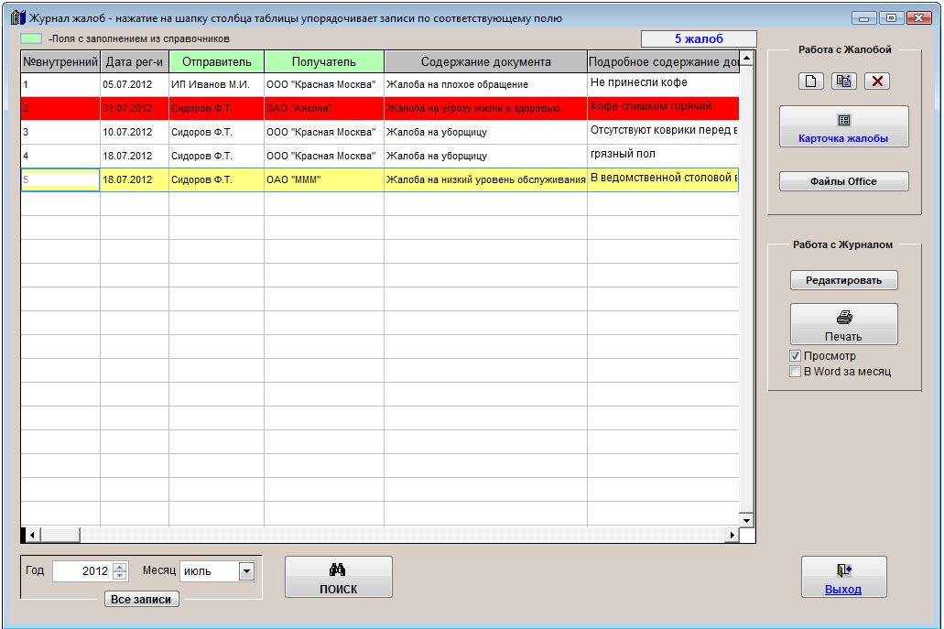The image size is (944, 629).
Task: Click the Год input field showing 2012
Action: [x=82, y=571]
